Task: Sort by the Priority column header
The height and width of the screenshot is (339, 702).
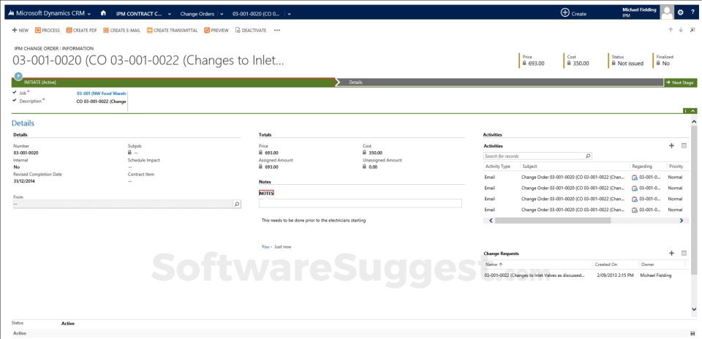Action: 676,167
